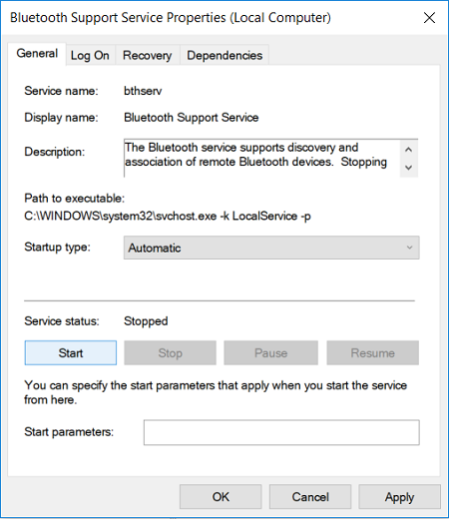Open the Dependencies tab
449x519 pixels.
[224, 55]
